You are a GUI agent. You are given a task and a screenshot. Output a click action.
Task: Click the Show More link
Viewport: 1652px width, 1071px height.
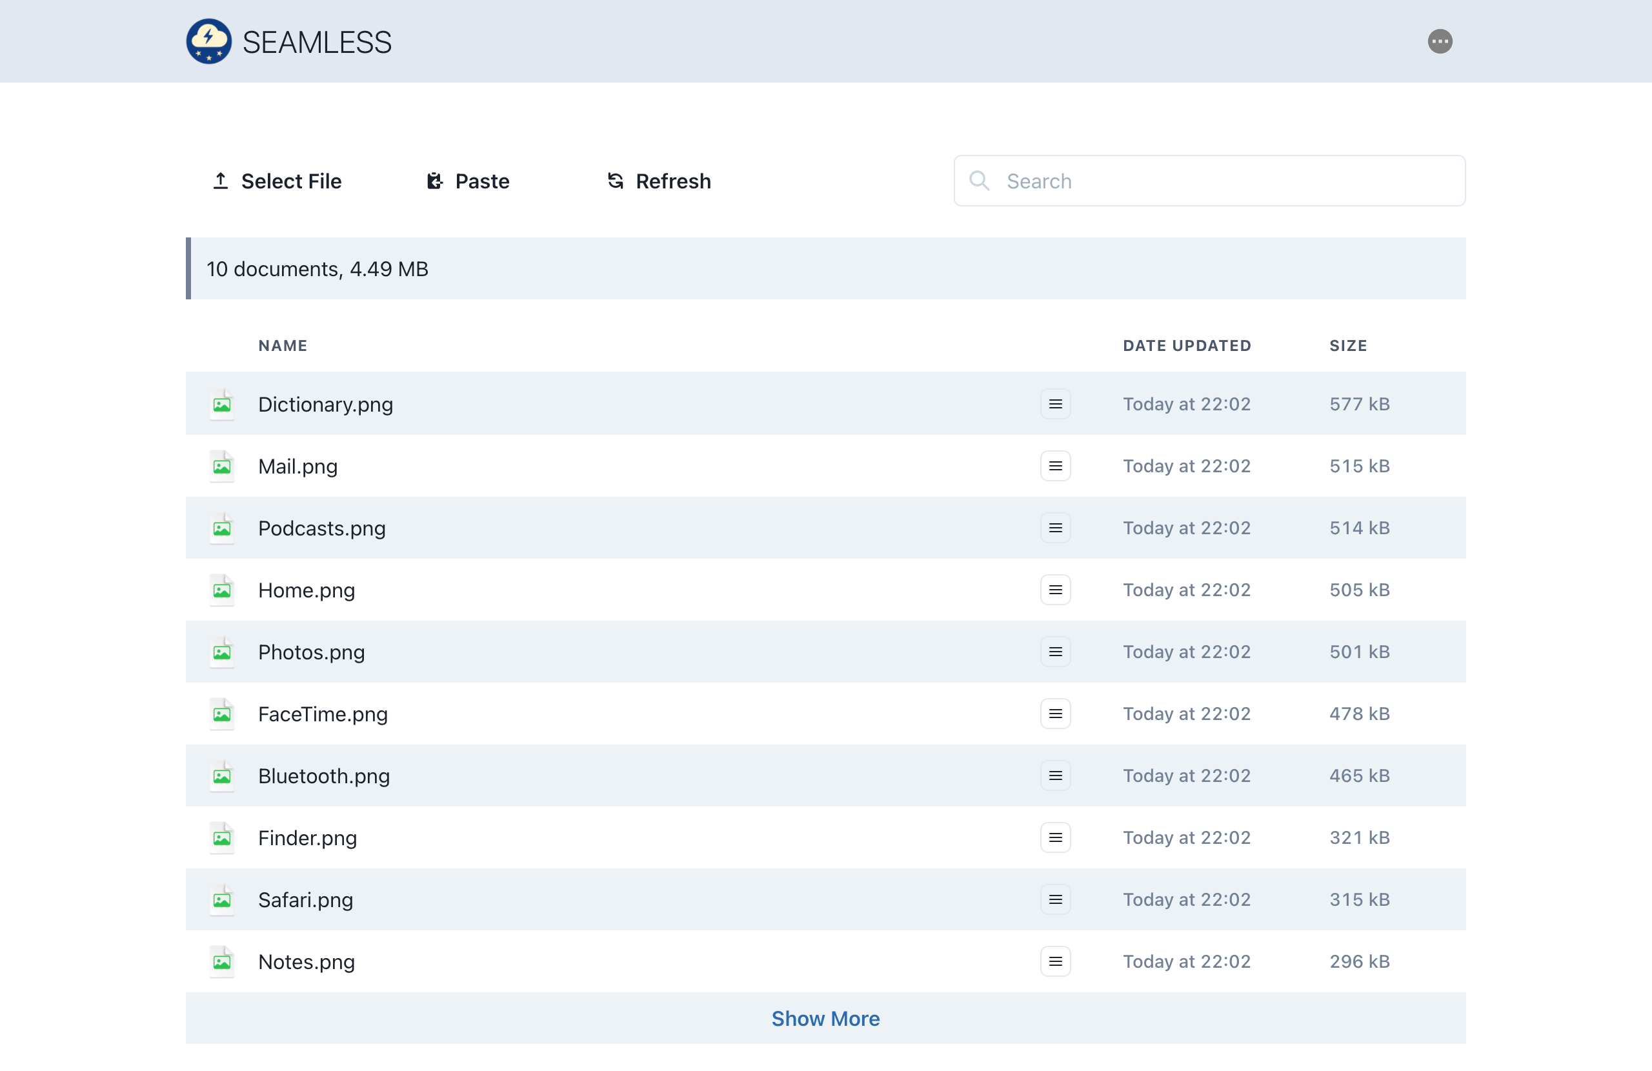(825, 1019)
